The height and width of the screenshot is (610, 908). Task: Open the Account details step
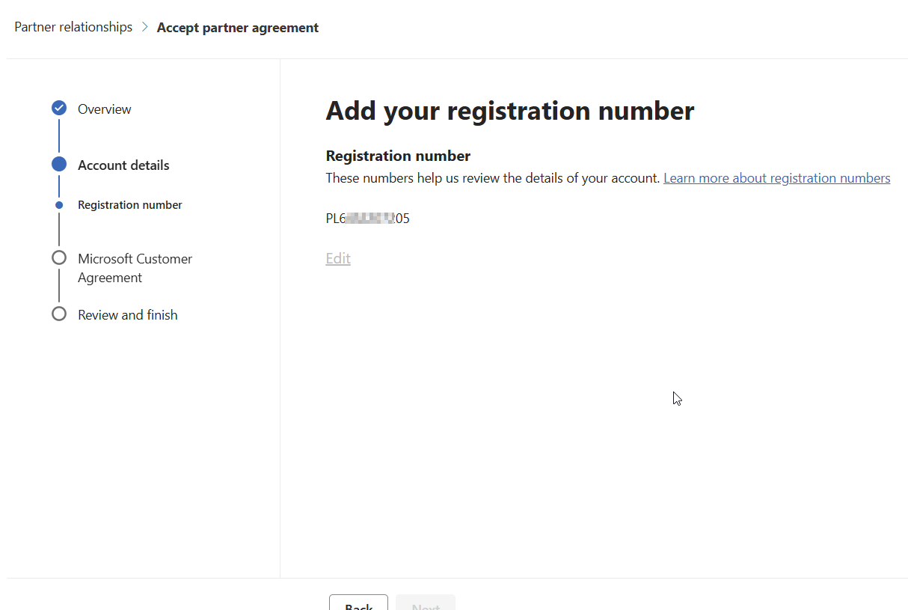coord(123,165)
